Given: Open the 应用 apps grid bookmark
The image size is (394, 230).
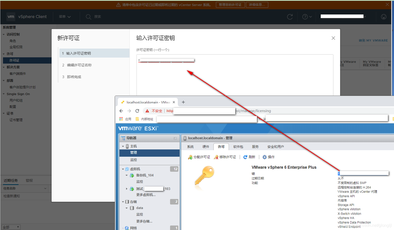Looking at the screenshot, I should pyautogui.click(x=125, y=119).
